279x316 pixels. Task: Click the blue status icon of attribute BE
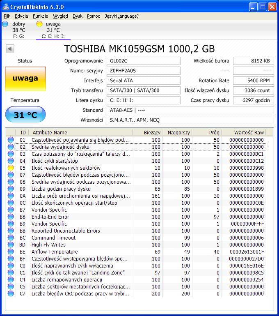pos(10,251)
